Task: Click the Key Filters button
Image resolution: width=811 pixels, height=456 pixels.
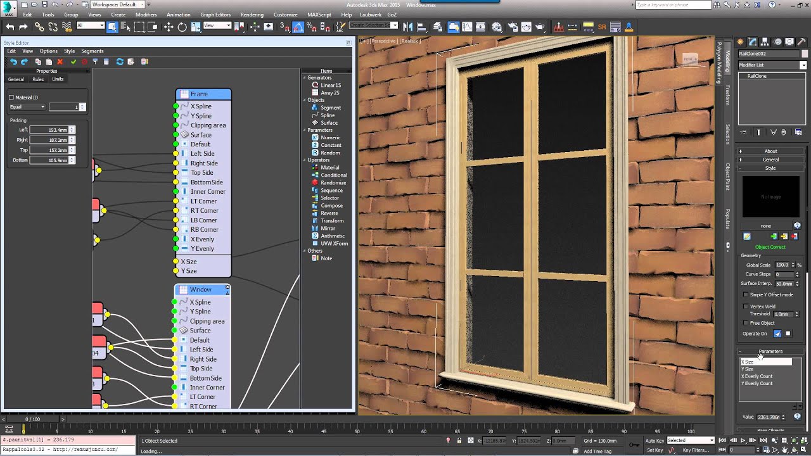Action: pyautogui.click(x=696, y=450)
